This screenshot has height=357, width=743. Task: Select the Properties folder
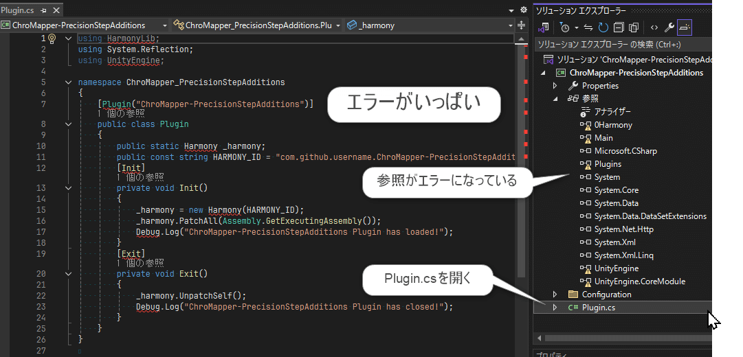pos(600,86)
